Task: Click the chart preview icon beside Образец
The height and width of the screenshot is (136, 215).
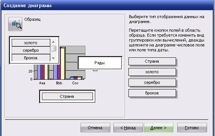Action: (15, 24)
